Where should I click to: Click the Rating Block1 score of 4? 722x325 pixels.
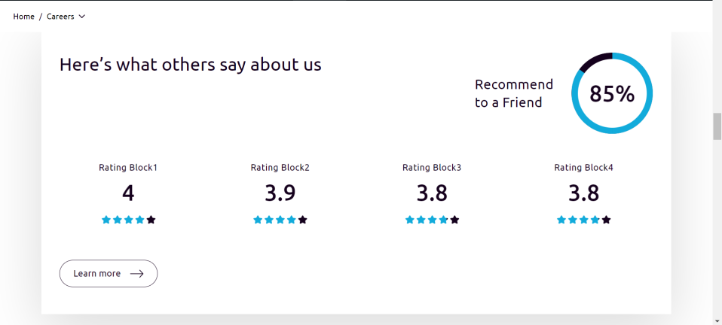tap(128, 193)
